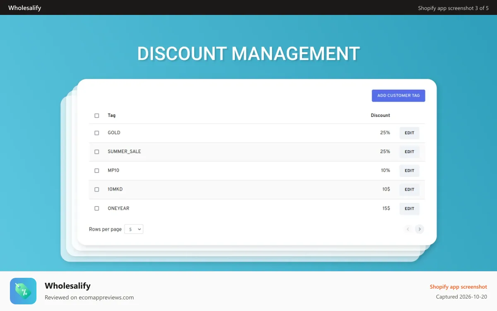Edit the 10MKD tag discount
497x311 pixels.
tap(410, 190)
